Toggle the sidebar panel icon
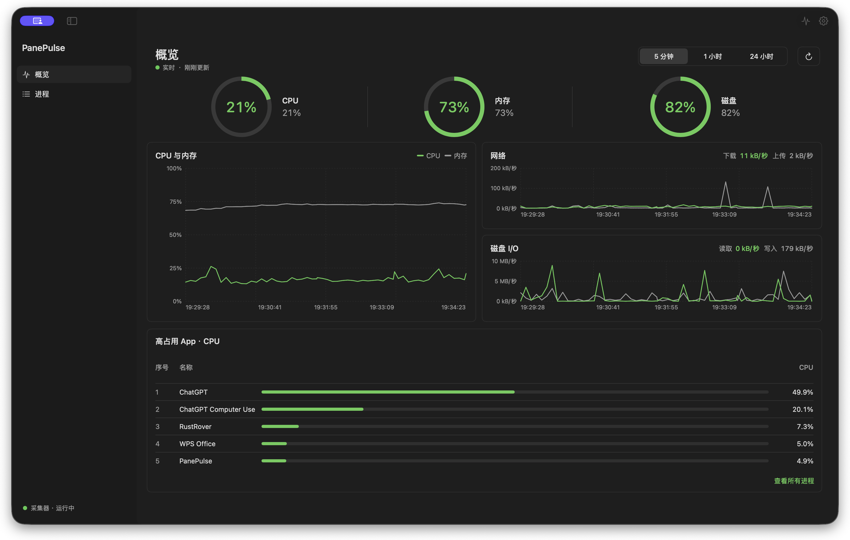850x540 pixels. 72,21
